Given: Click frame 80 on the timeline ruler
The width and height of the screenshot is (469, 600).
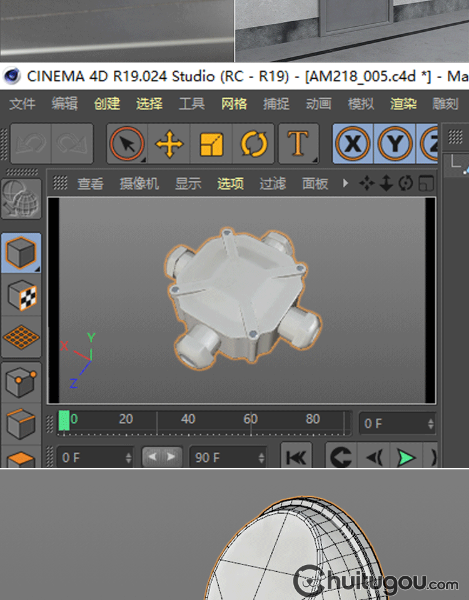Looking at the screenshot, I should point(313,419).
